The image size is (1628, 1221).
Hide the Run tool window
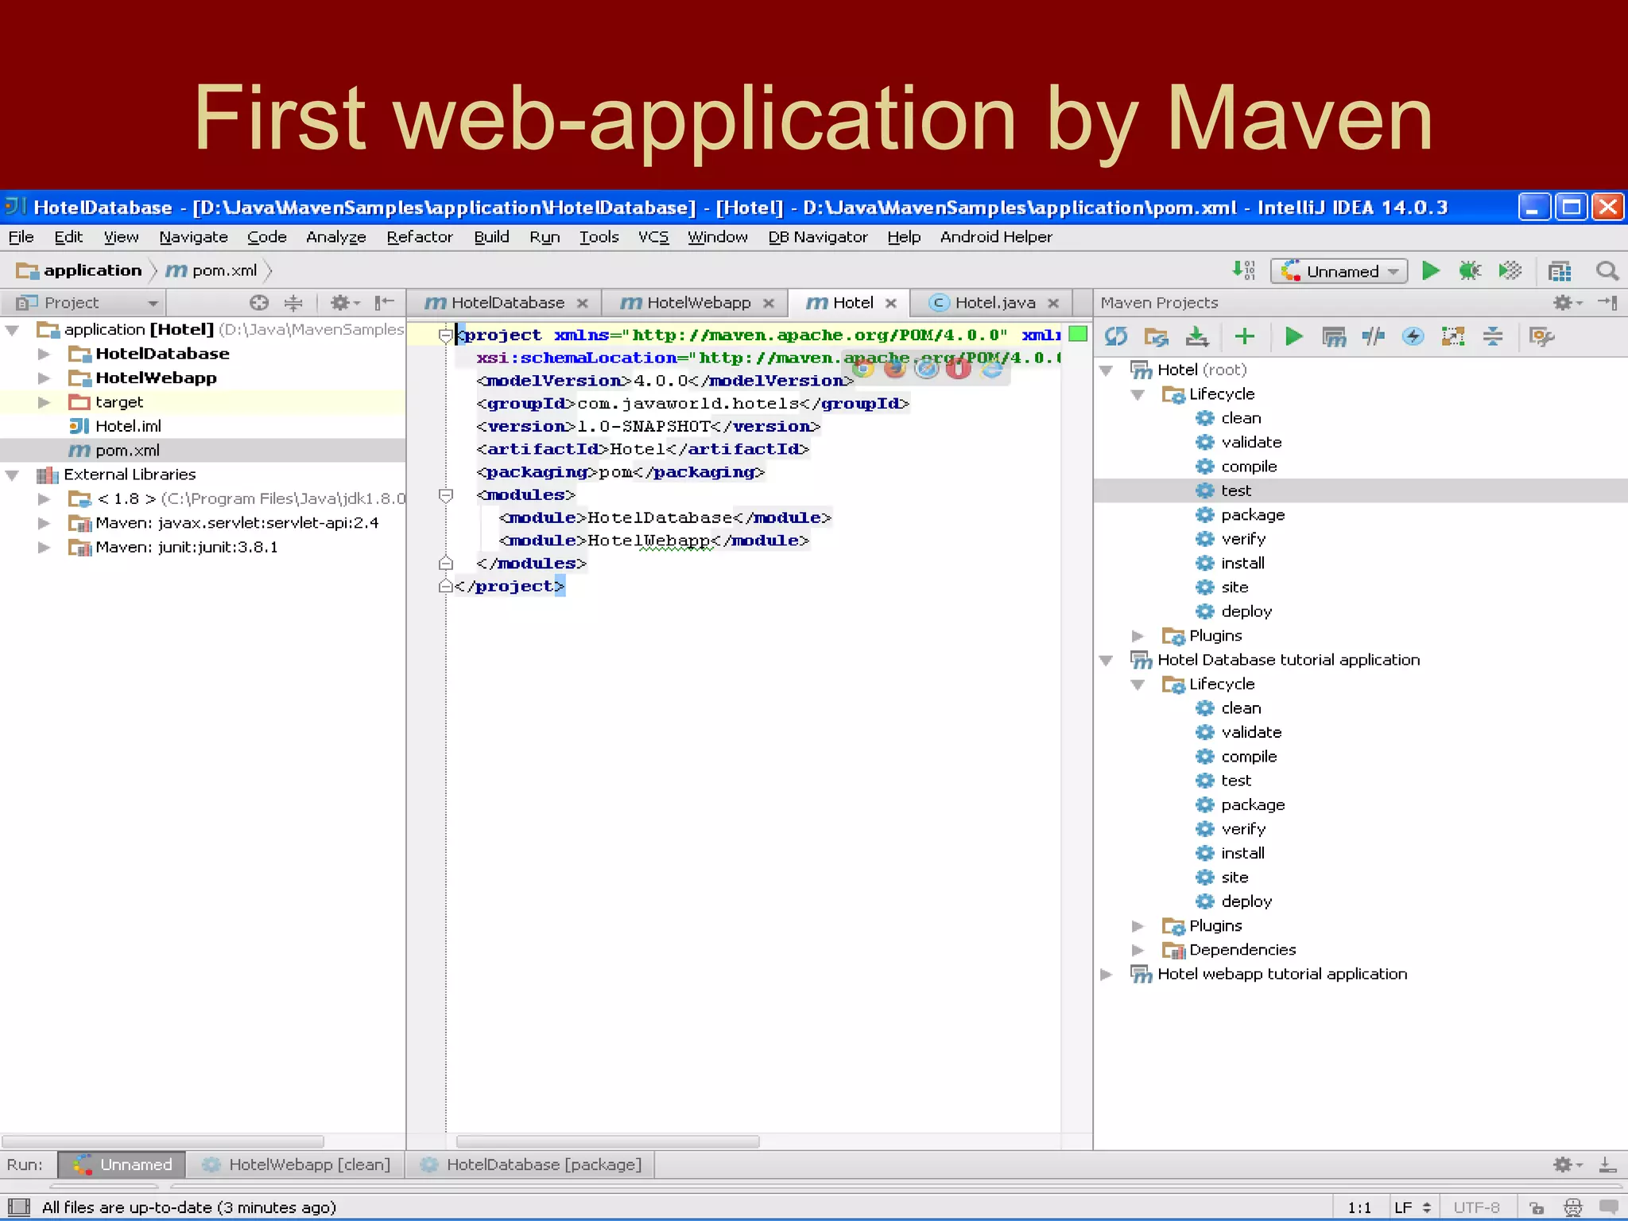[1607, 1165]
